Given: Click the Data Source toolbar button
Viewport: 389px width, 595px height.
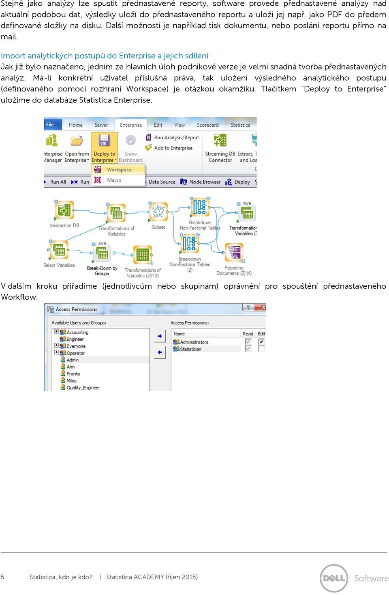Looking at the screenshot, I should [x=162, y=182].
